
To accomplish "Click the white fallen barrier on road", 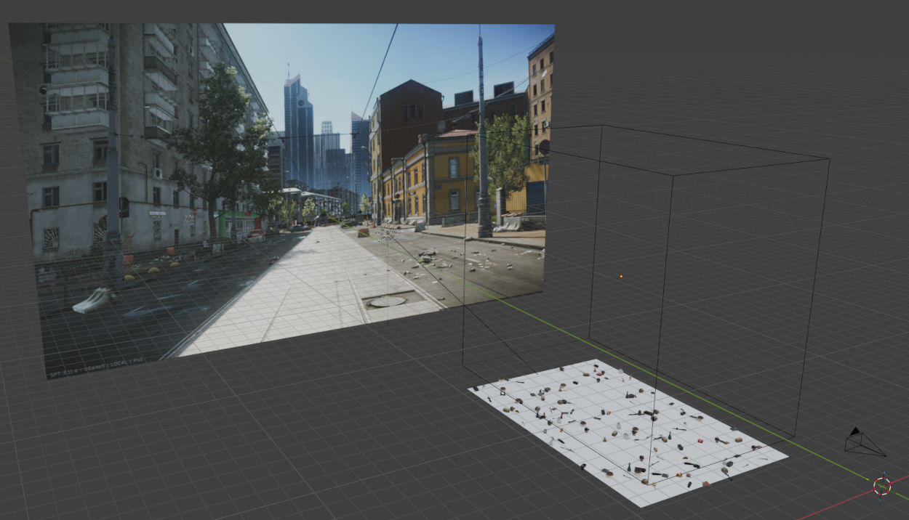I will (92, 300).
